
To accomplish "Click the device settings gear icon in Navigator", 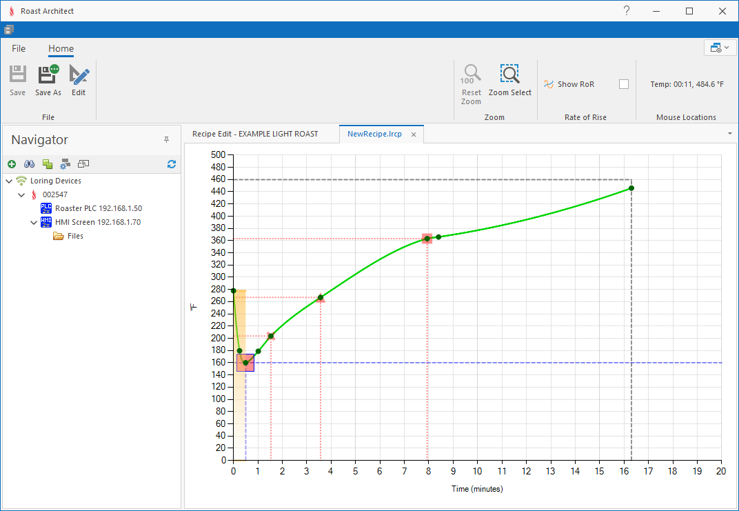I will click(x=65, y=164).
